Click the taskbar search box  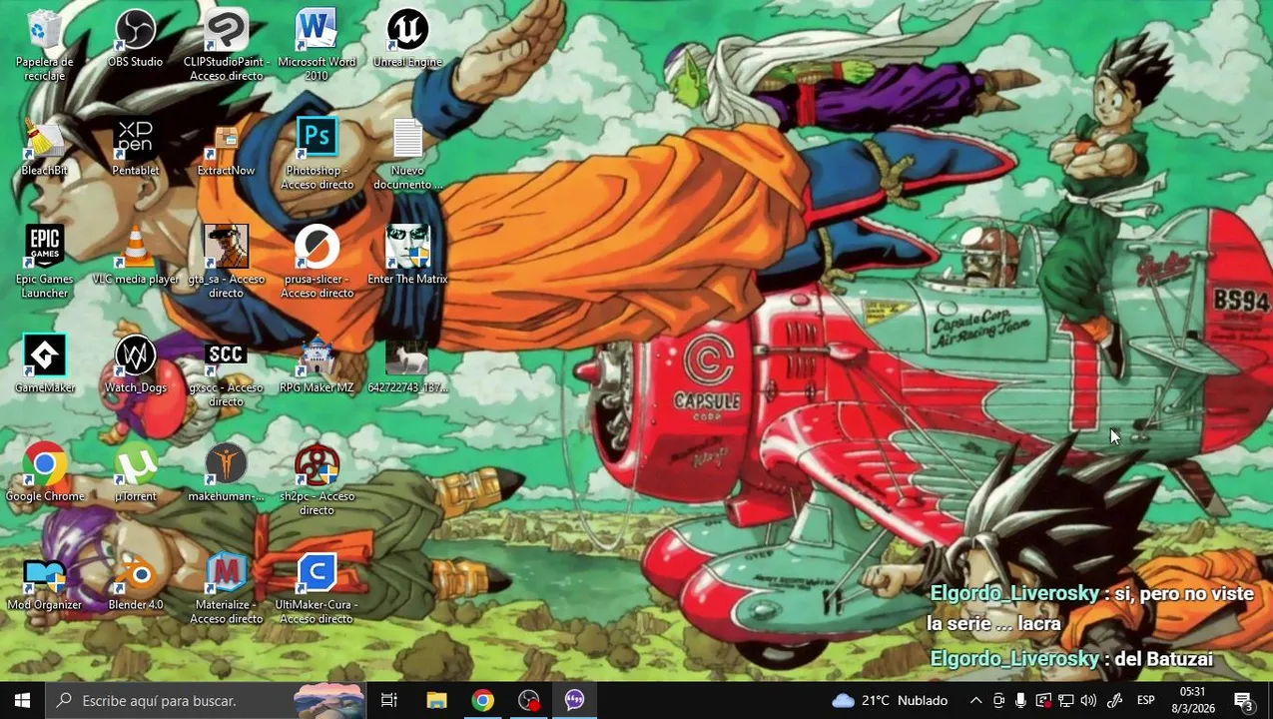tap(206, 700)
